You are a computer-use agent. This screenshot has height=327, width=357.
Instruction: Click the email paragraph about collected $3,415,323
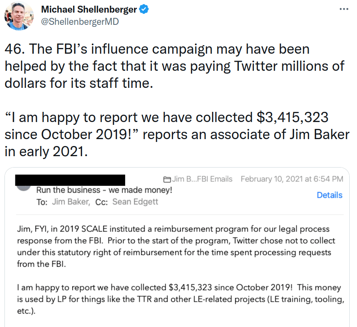[x=181, y=299]
